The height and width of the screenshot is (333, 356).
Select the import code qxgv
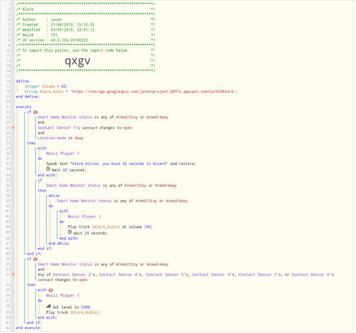pyautogui.click(x=77, y=61)
